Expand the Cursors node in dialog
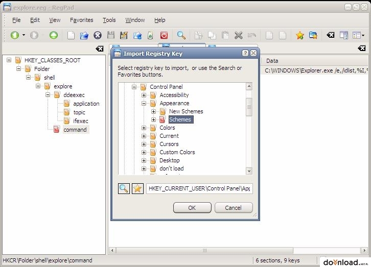This screenshot has width=371, height=267. [x=144, y=144]
